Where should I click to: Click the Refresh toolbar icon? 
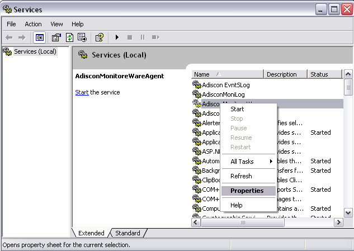(69, 37)
